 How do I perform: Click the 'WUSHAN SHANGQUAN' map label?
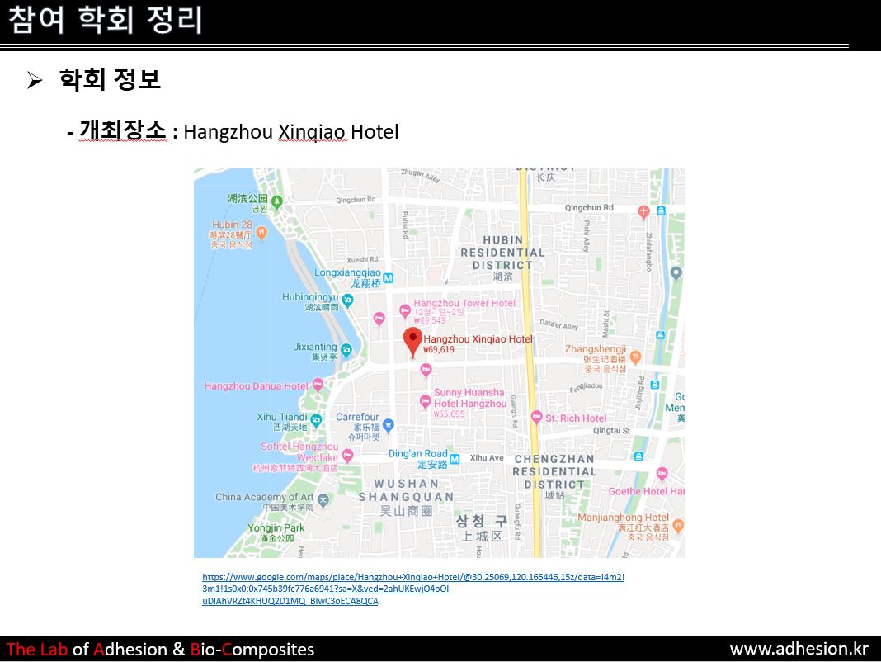click(x=406, y=490)
